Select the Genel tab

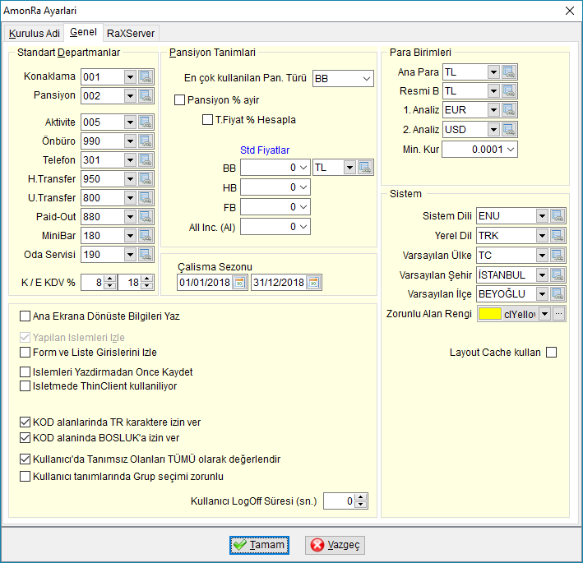tap(83, 32)
